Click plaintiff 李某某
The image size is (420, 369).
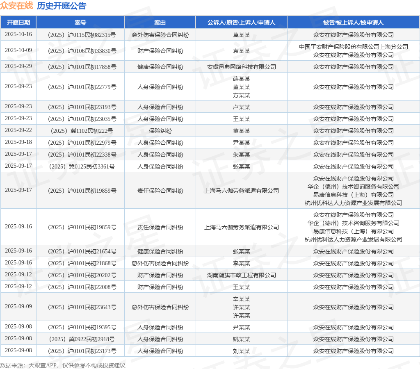coord(241,264)
